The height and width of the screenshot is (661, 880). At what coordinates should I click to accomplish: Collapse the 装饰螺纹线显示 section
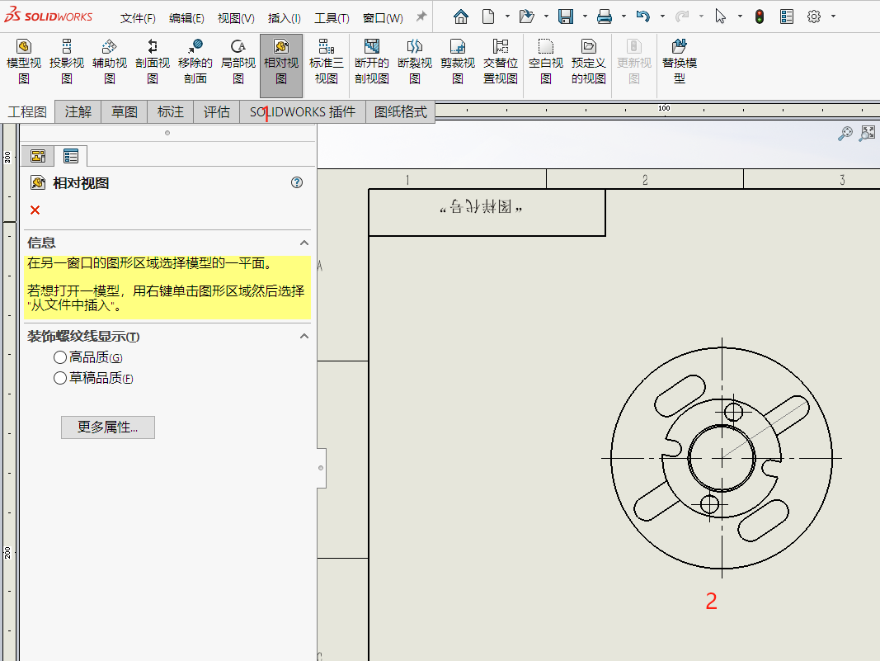304,336
